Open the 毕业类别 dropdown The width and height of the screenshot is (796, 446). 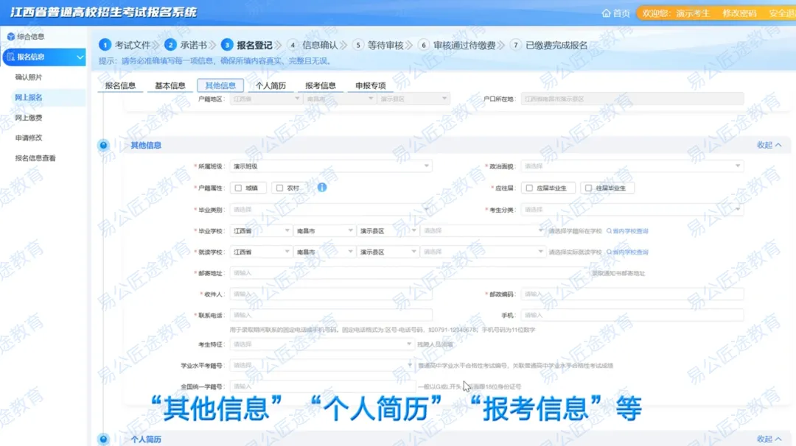pos(331,209)
